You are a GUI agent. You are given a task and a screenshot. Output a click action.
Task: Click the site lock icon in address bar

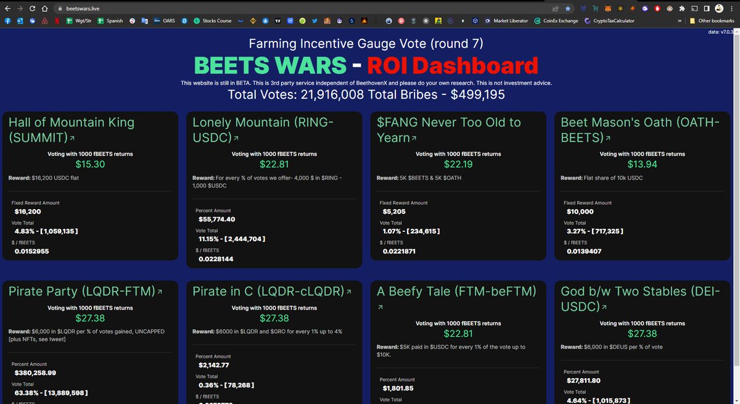pos(60,9)
